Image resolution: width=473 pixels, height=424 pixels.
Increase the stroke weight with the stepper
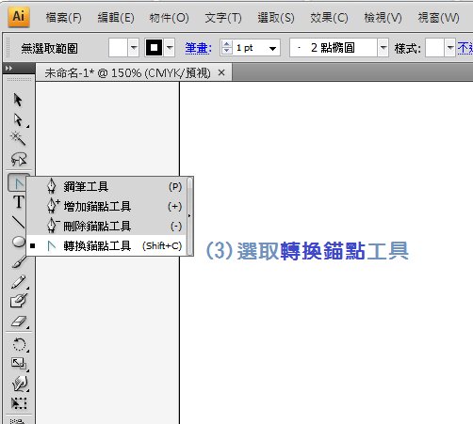click(226, 44)
